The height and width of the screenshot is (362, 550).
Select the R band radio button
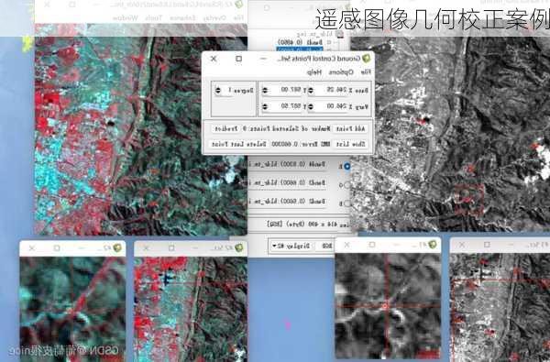[x=346, y=166]
